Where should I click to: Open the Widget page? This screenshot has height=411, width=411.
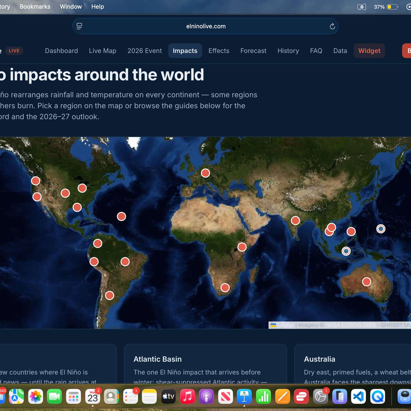coord(369,51)
